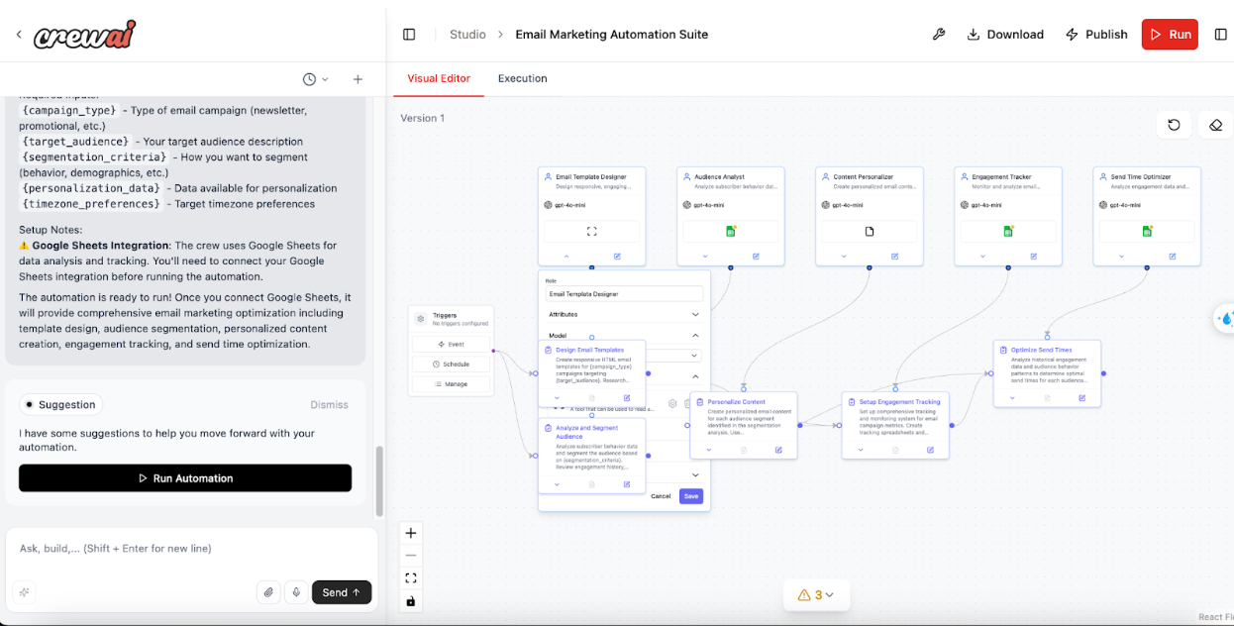Open edit icon on Audience Analyst node
This screenshot has height=626, width=1234.
tap(756, 257)
